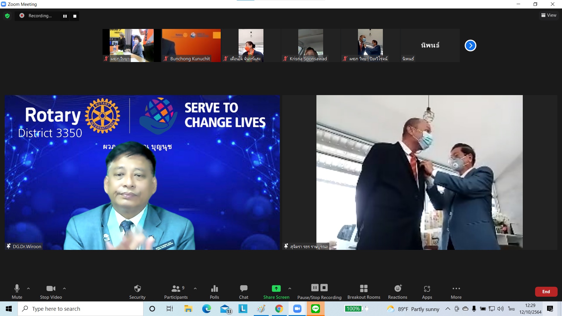The width and height of the screenshot is (562, 316).
Task: Open the More options menu
Action: [456, 291]
